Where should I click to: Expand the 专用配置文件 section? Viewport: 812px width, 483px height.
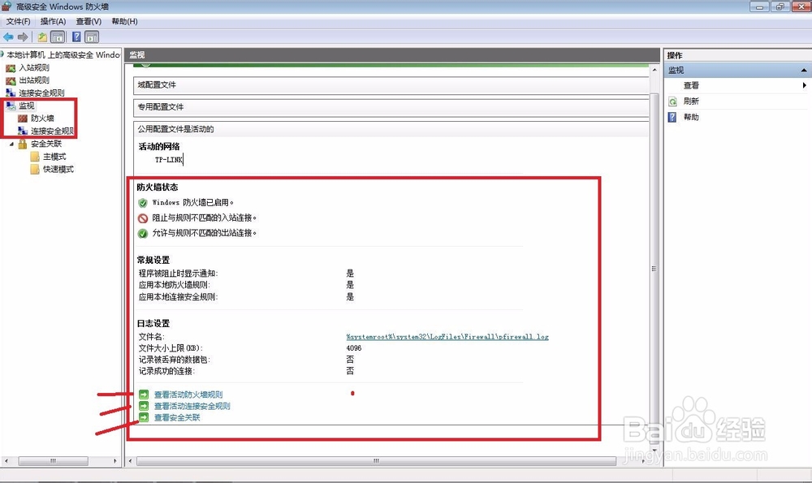[x=391, y=107]
